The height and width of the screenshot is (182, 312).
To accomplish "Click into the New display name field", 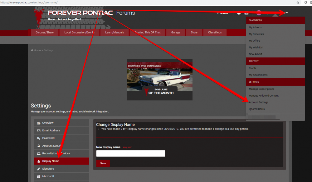I will pos(130,153).
